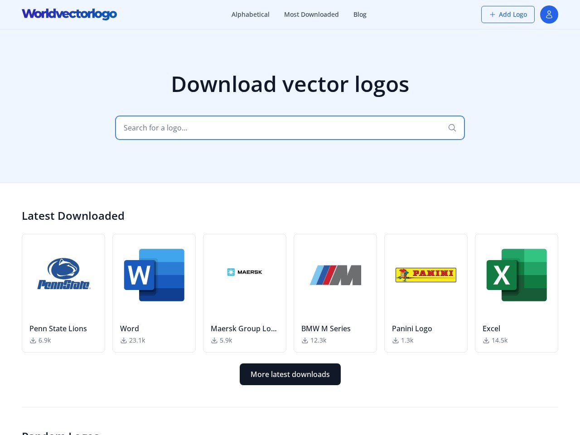Focus the Search for a logo field
The width and height of the screenshot is (580, 435).
[290, 128]
